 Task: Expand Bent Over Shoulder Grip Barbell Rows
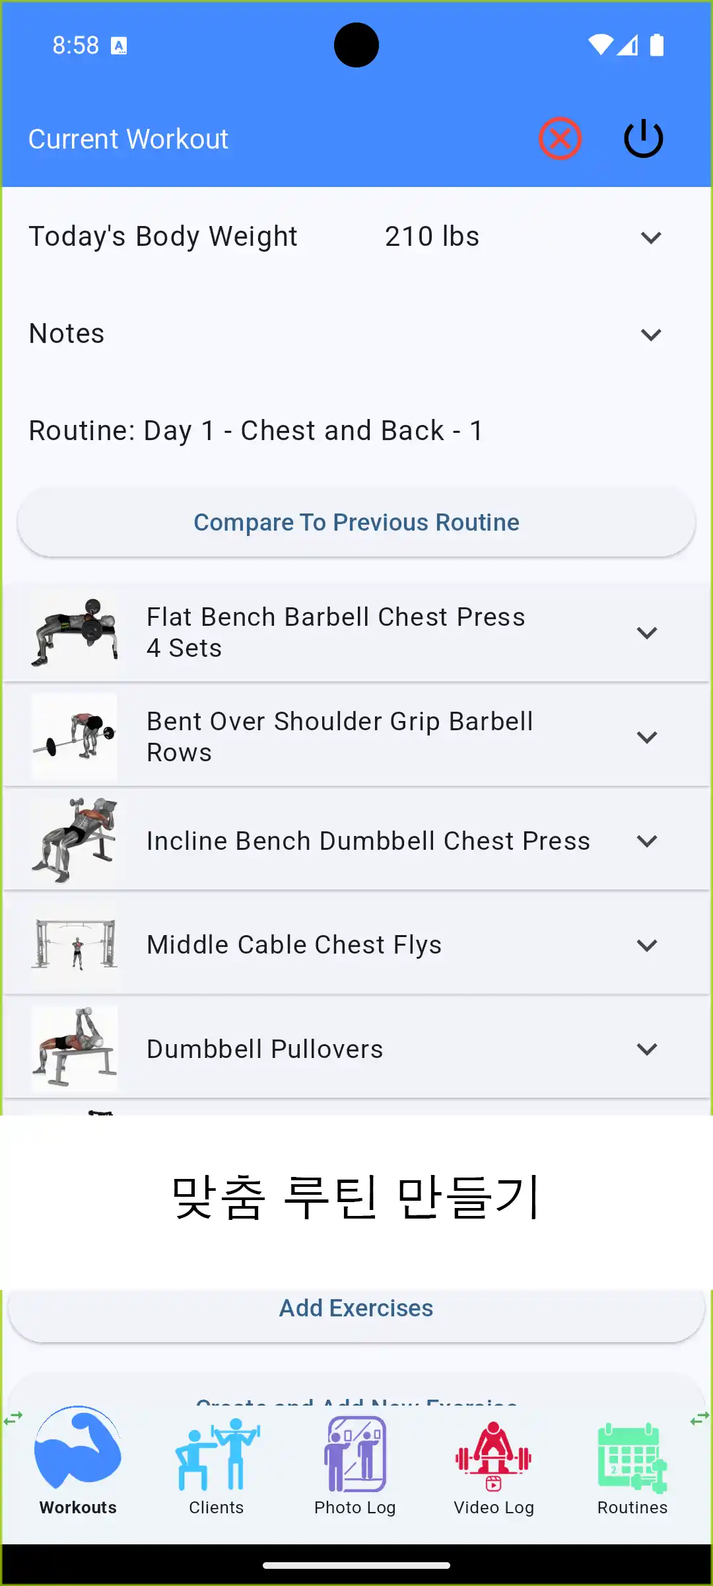coord(647,737)
